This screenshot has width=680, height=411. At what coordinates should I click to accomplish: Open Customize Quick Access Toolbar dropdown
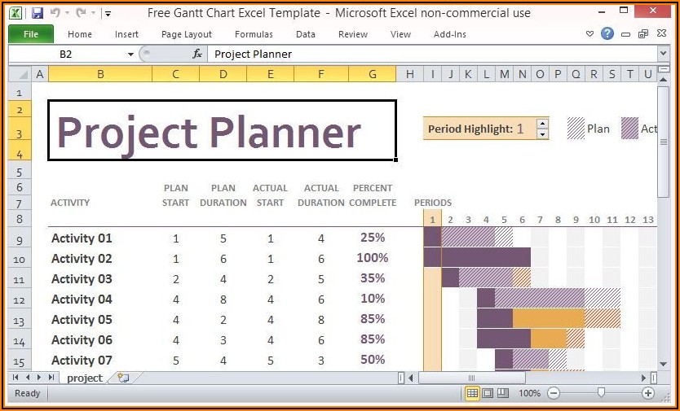click(108, 14)
